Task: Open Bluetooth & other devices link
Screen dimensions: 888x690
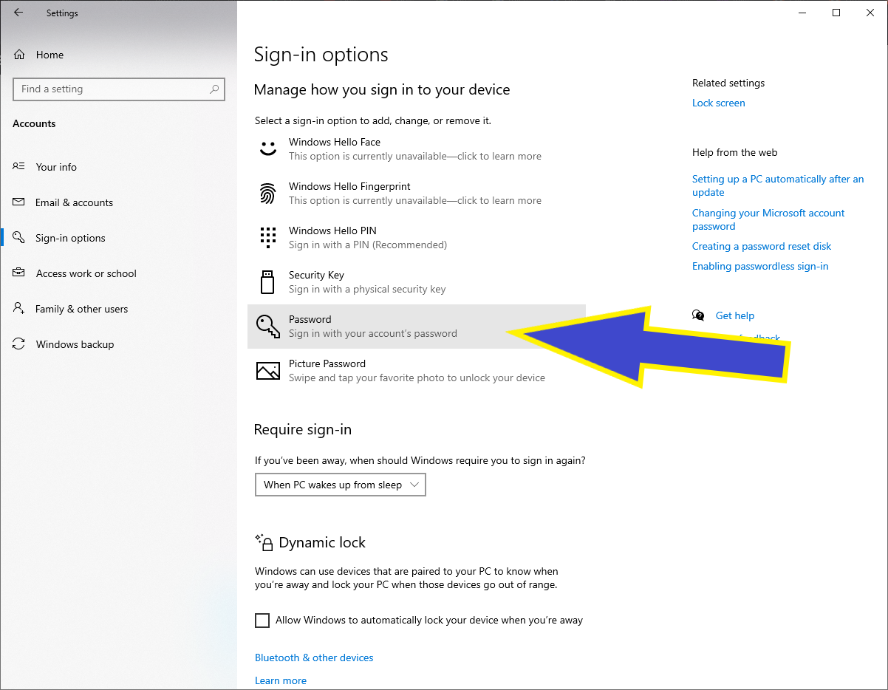Action: coord(314,658)
